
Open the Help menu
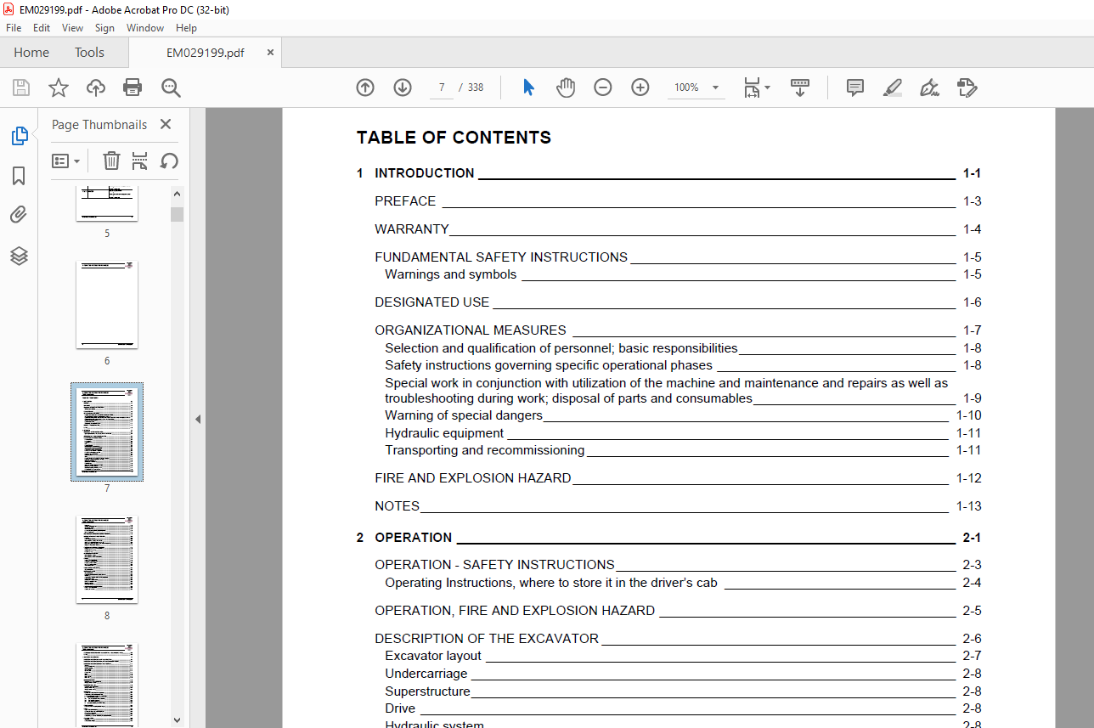pos(186,28)
